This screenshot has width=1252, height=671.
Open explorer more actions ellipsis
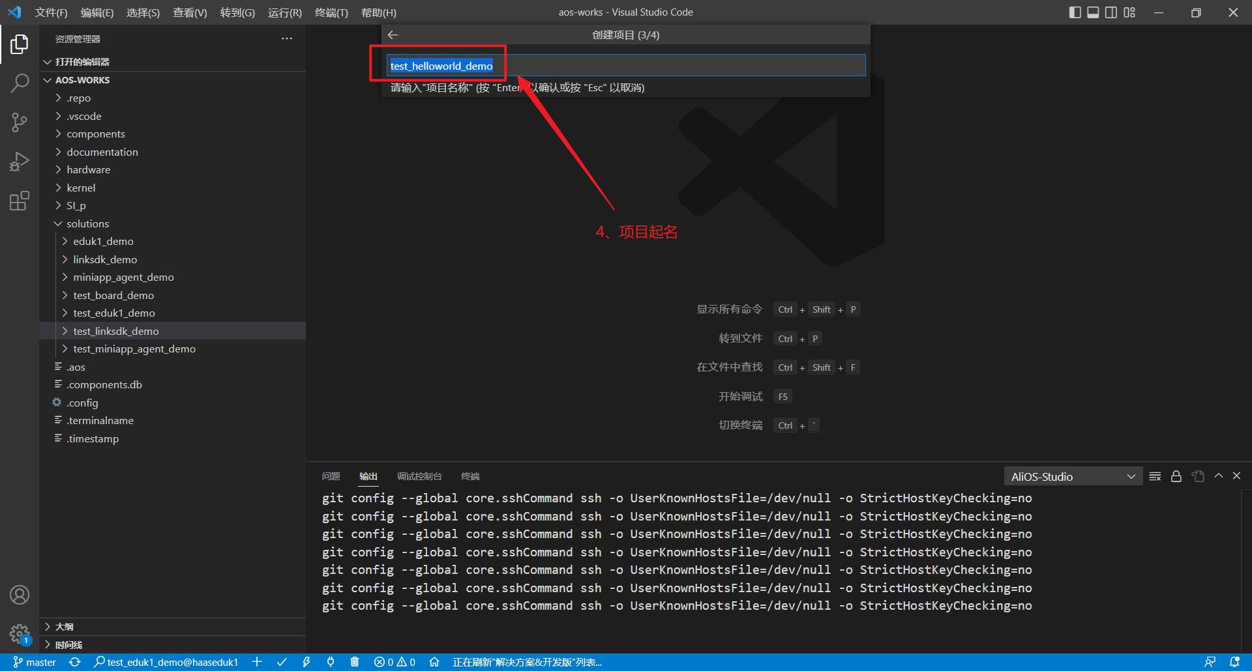(287, 39)
